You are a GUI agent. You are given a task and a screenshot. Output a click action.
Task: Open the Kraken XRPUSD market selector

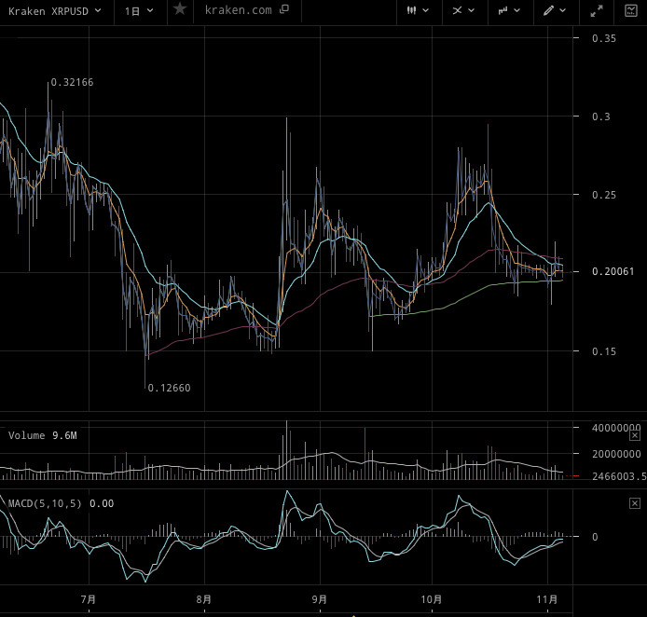click(55, 11)
